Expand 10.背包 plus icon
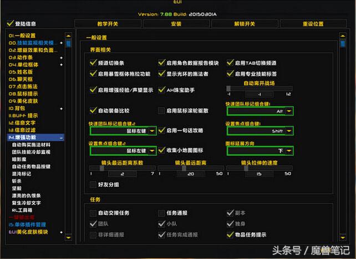Viewport: 356px width, 259px height. 61,108
